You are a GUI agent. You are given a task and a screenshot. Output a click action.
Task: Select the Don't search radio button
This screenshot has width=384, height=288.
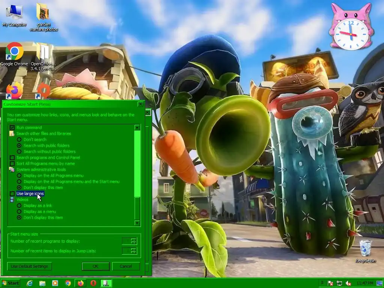pyautogui.click(x=19, y=139)
